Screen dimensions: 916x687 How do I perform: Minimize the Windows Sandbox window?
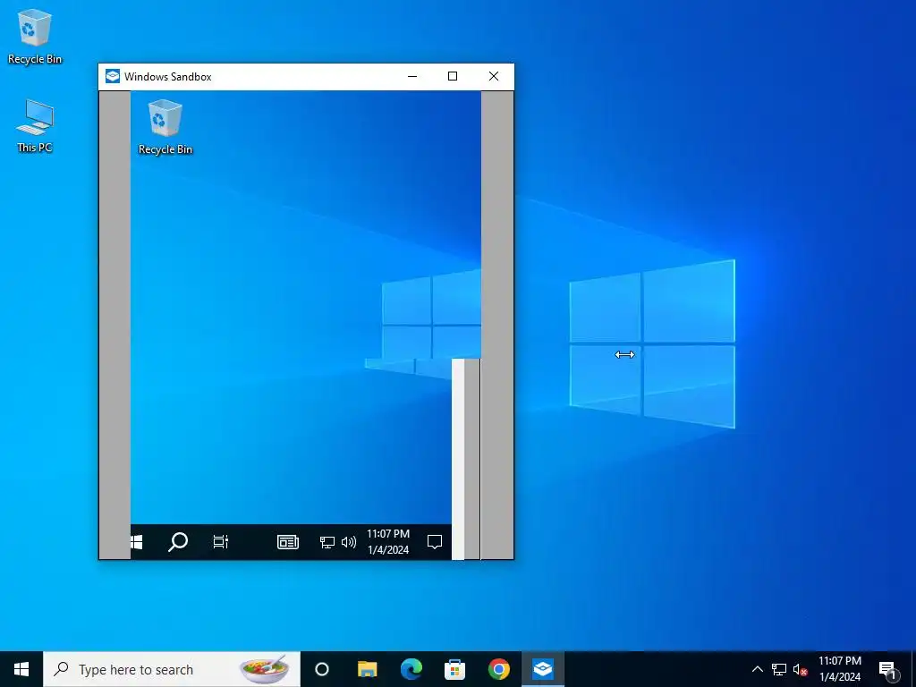pos(411,77)
